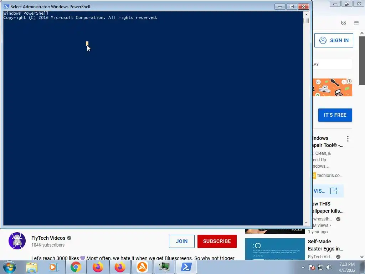Open the clock showing 7:13 PM

(347, 264)
